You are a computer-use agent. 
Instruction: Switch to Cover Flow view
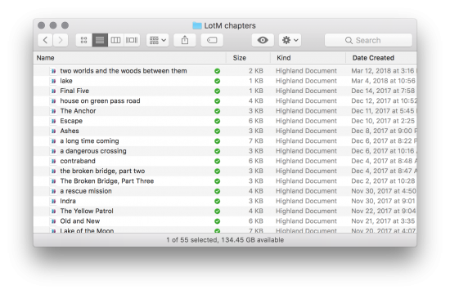pos(132,40)
